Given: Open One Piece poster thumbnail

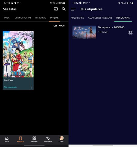Looking at the screenshot, I should click(18, 54).
